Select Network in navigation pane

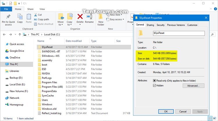[x=15, y=98]
